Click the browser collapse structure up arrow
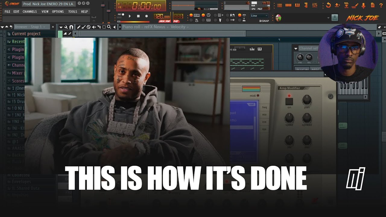 7,27
